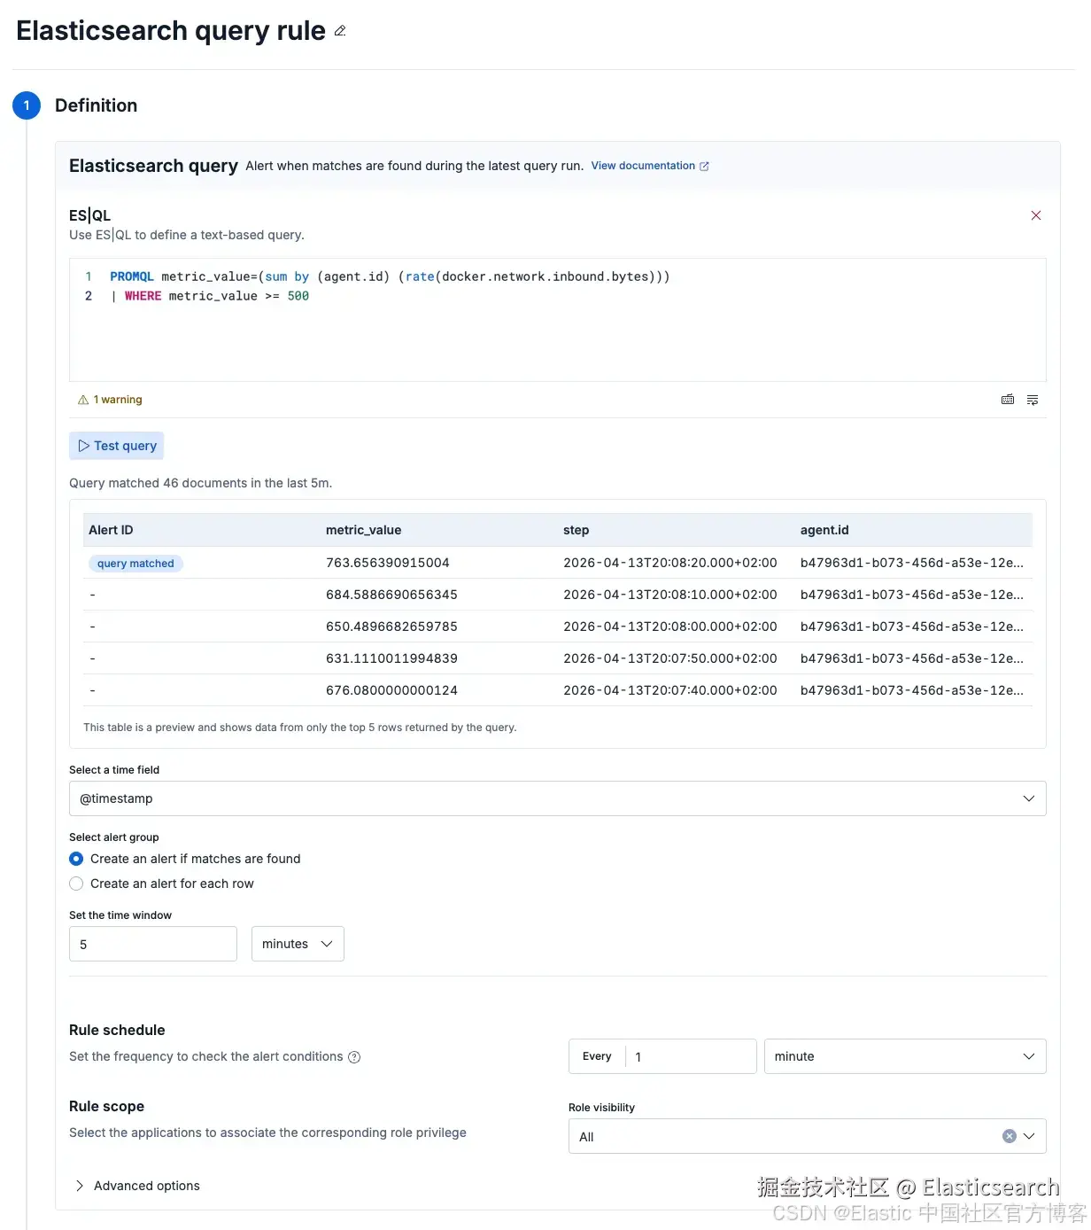Viewport: 1091px width, 1230px height.
Task: Select 'Create an alert if matches are found'
Action: point(186,859)
